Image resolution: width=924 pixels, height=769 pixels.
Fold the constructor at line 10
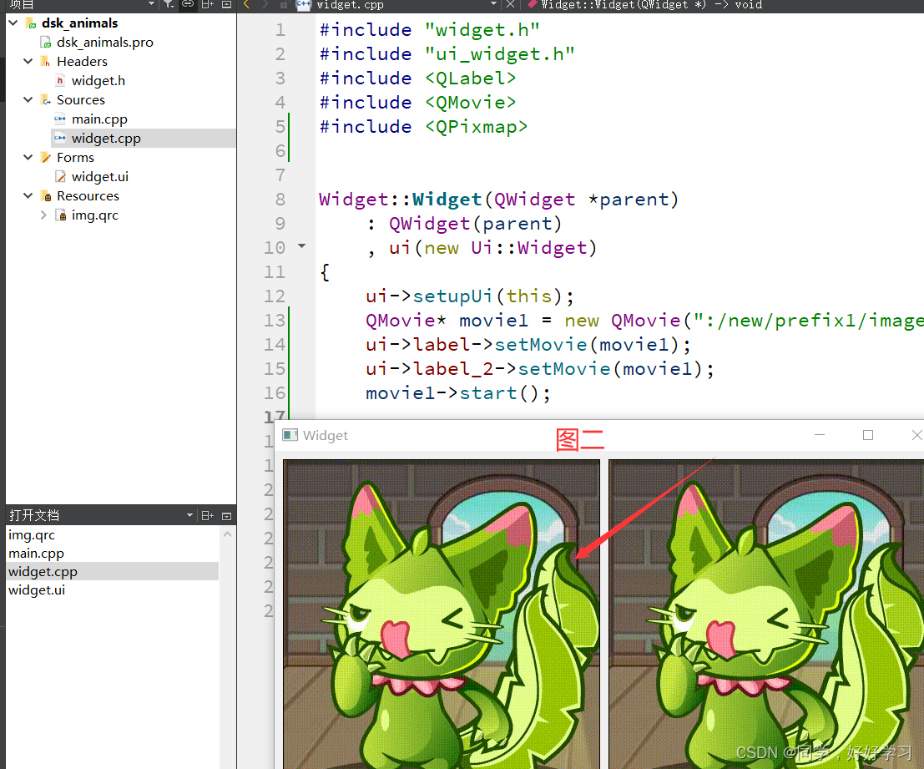tap(301, 245)
